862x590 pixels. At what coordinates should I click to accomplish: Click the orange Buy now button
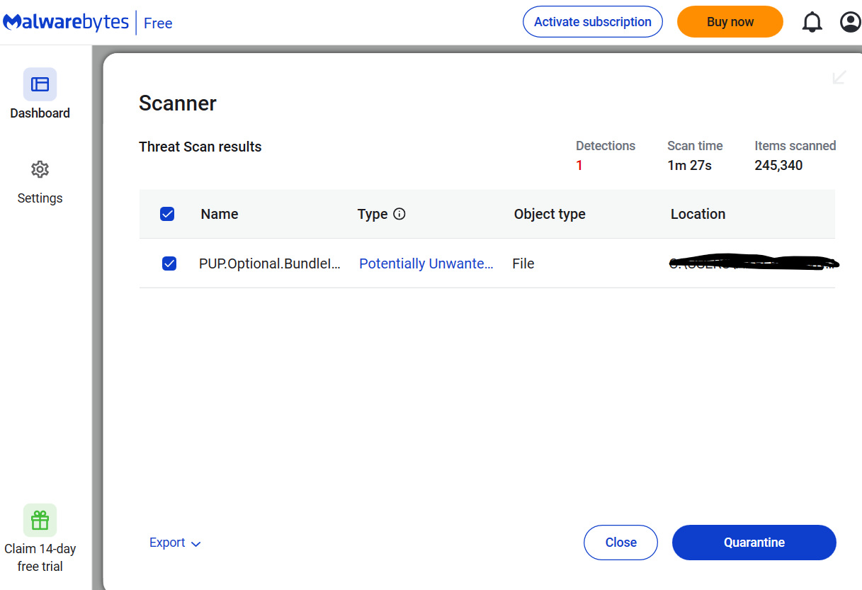(x=730, y=22)
